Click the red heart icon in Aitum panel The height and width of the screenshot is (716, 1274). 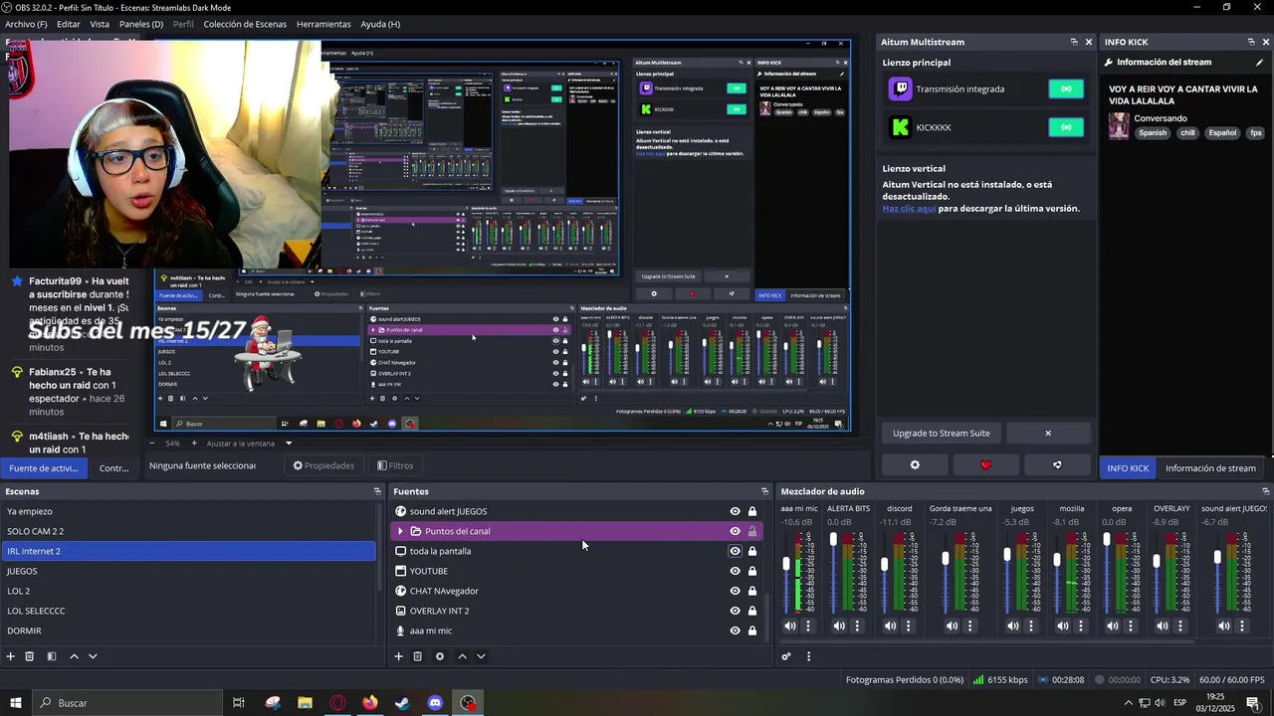(x=986, y=465)
